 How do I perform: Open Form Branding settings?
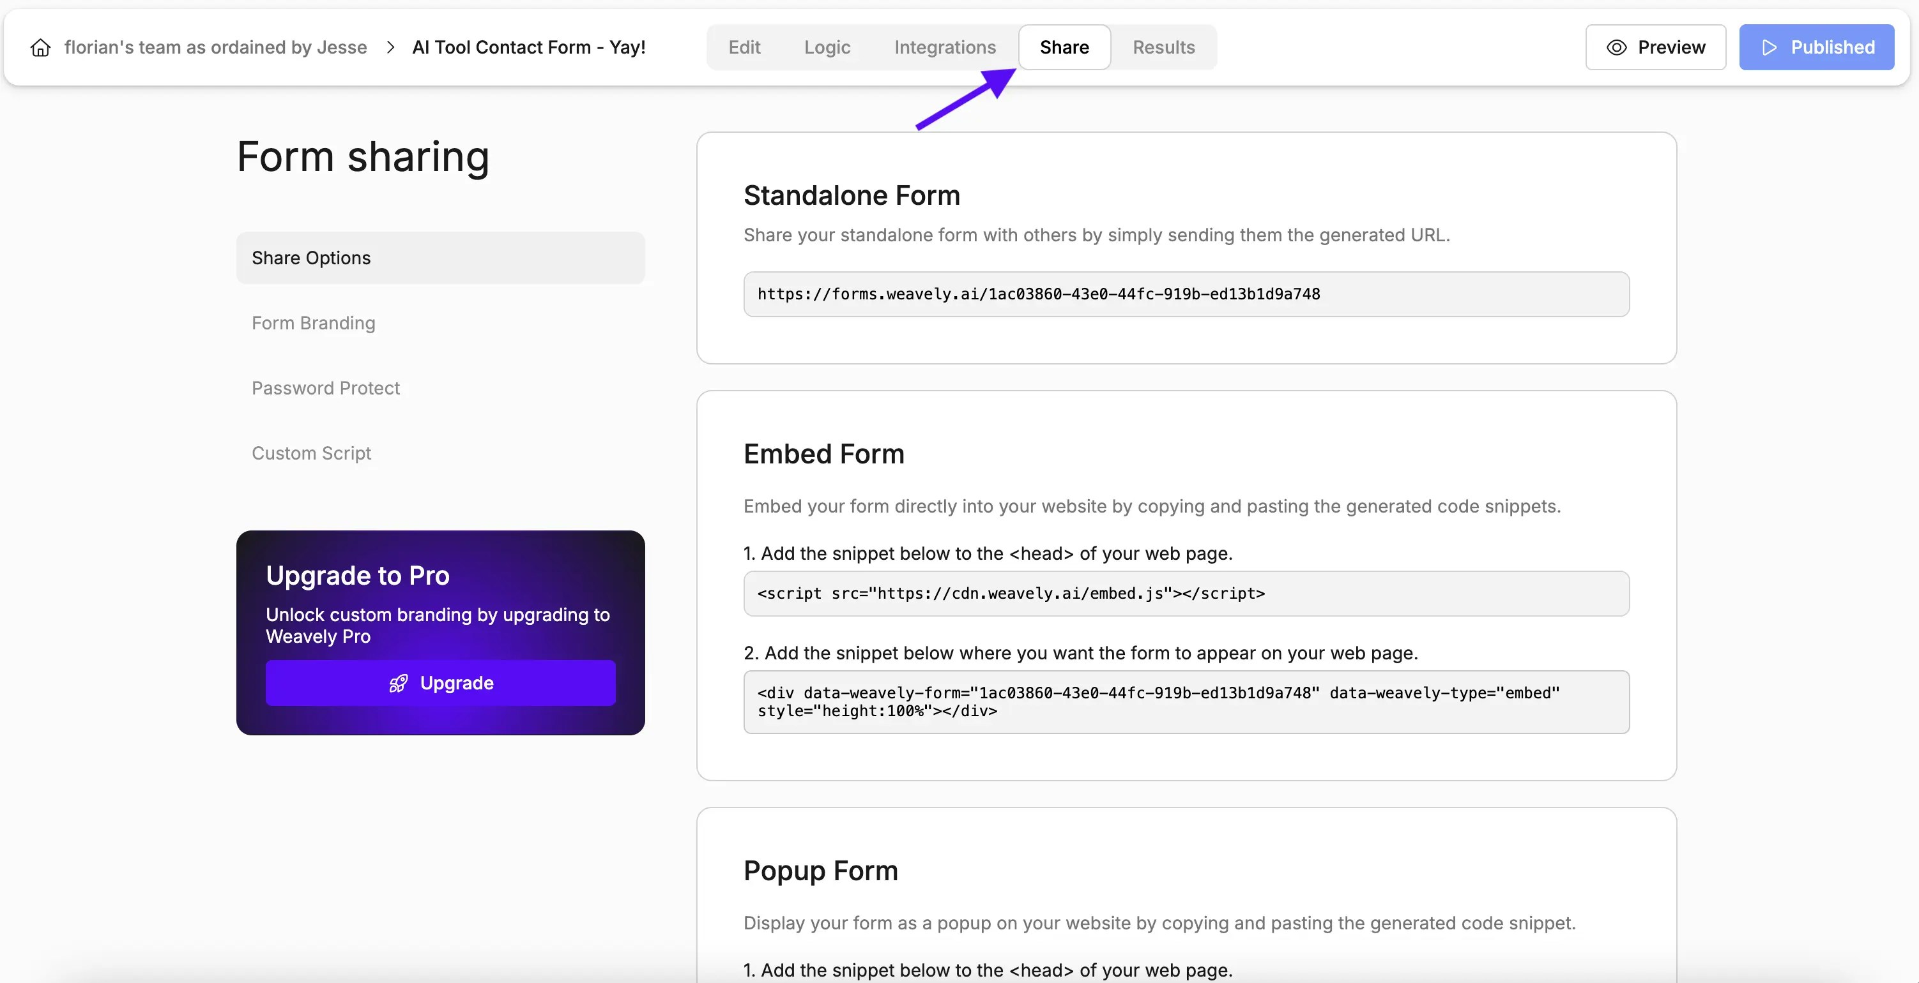click(313, 323)
